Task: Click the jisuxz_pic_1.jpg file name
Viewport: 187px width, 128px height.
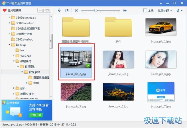Action: [161, 42]
